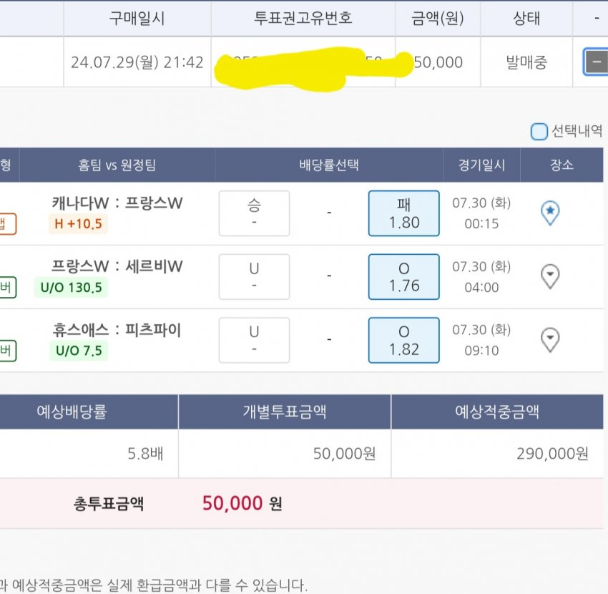
Task: Click the 휴스애스 : 피츠파이 match name
Action: 117,330
